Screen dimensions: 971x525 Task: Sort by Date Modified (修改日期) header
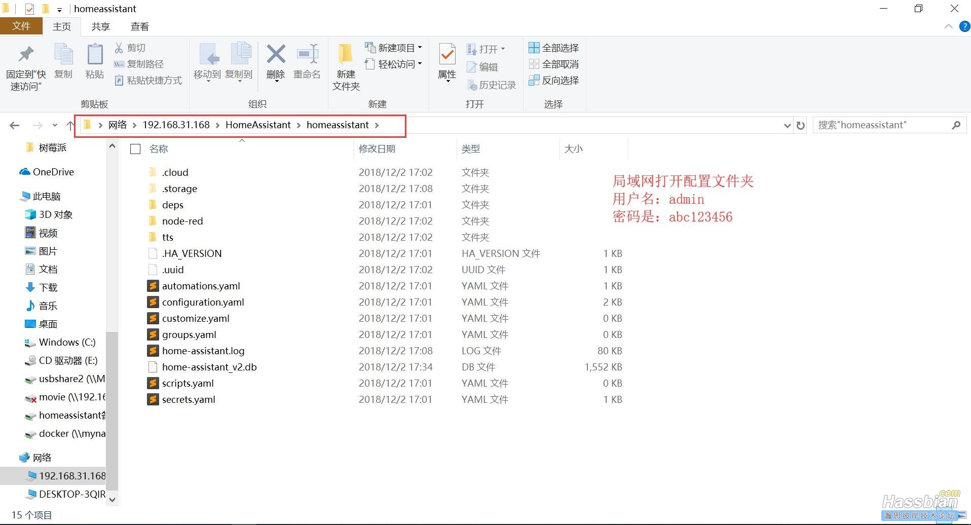tap(377, 149)
